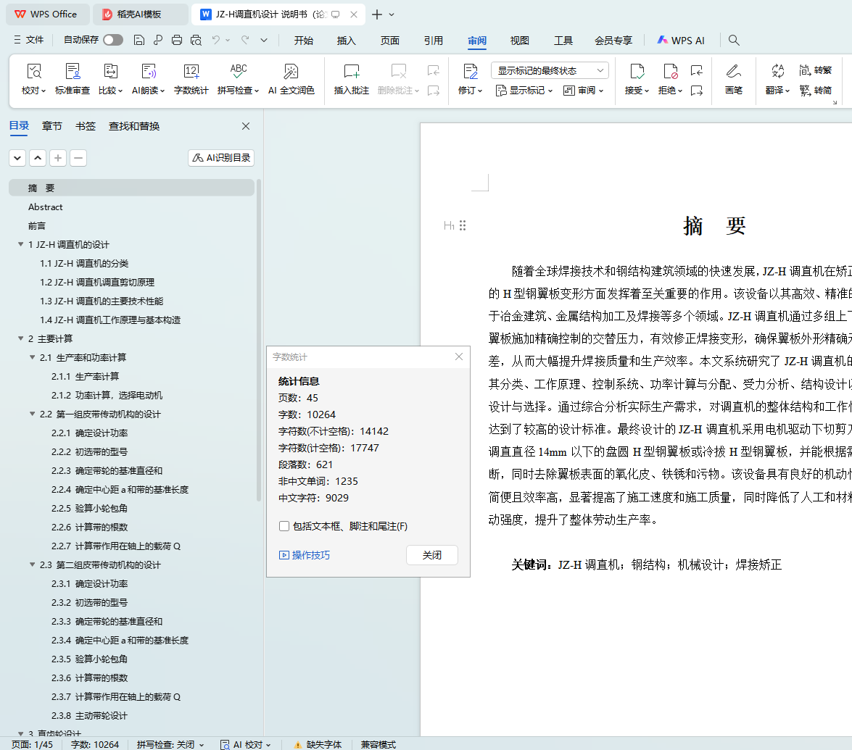
Task: Open the 操作技巧 tips link
Action: (305, 555)
